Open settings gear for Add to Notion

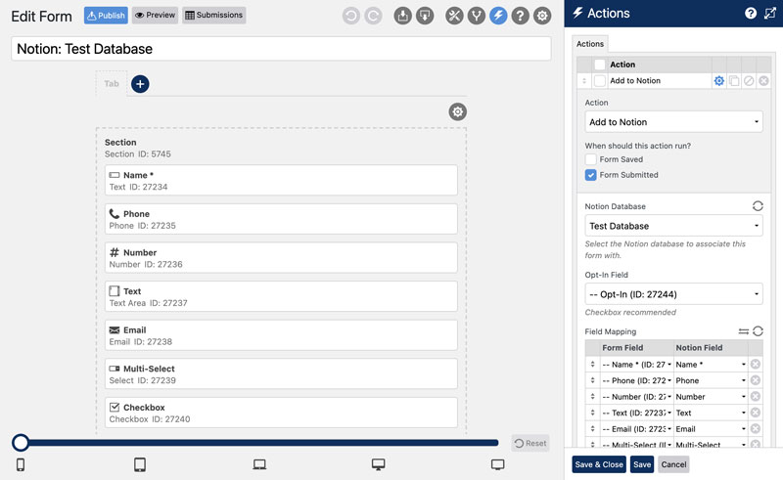pyautogui.click(x=718, y=81)
